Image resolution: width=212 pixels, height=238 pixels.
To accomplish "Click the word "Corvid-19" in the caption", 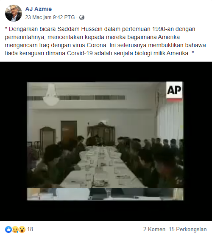I will (80, 53).
